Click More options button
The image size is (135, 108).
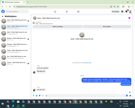pos(107,26)
